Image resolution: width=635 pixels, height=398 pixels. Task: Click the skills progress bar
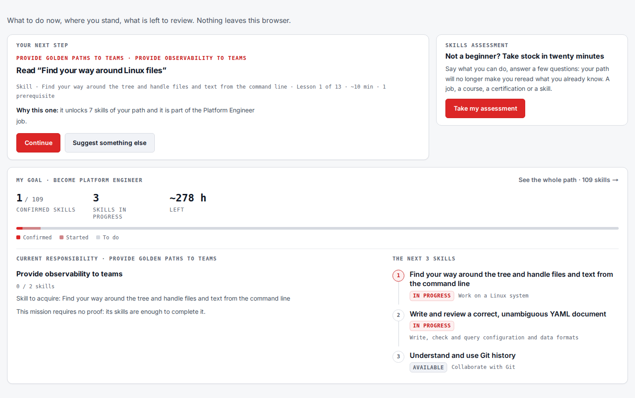pos(317,228)
